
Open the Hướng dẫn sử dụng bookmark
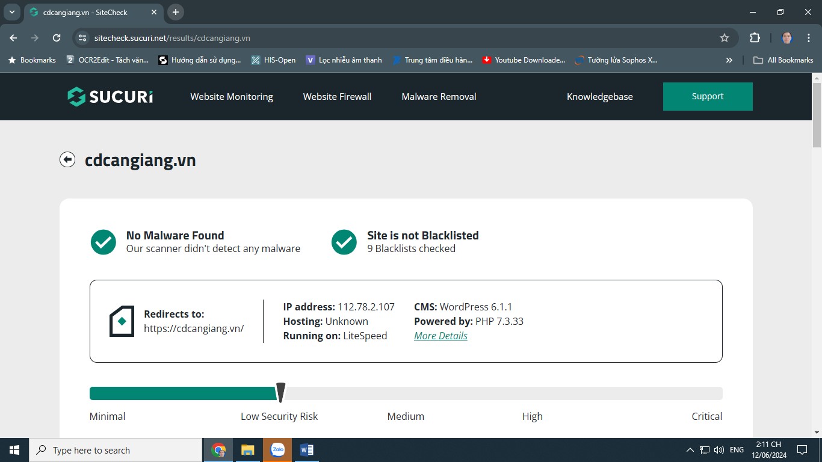click(x=200, y=60)
